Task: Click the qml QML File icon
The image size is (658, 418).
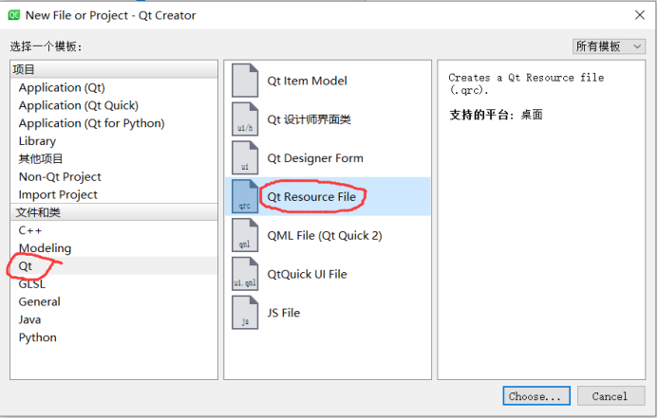Action: 245,235
